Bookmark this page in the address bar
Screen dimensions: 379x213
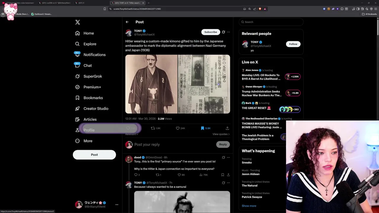(x=105, y=9)
